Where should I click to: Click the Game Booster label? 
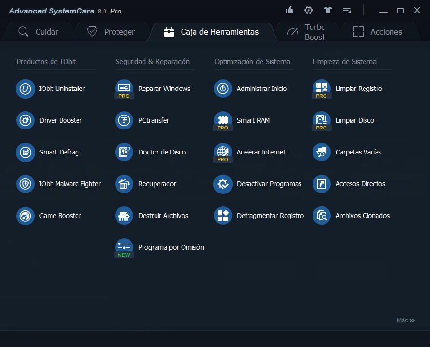60,216
